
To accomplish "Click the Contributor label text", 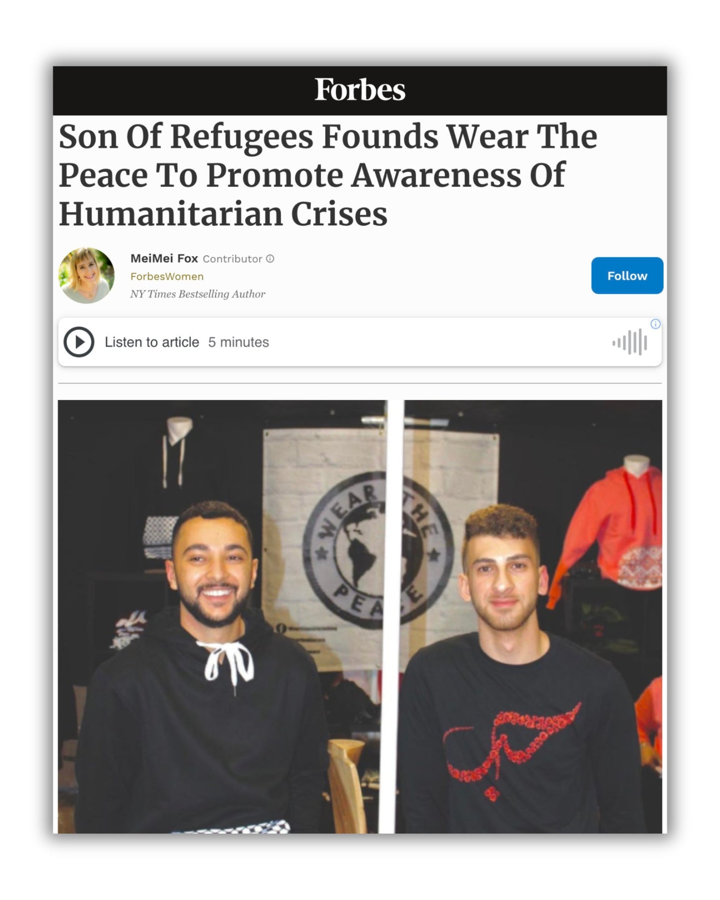I will [232, 259].
